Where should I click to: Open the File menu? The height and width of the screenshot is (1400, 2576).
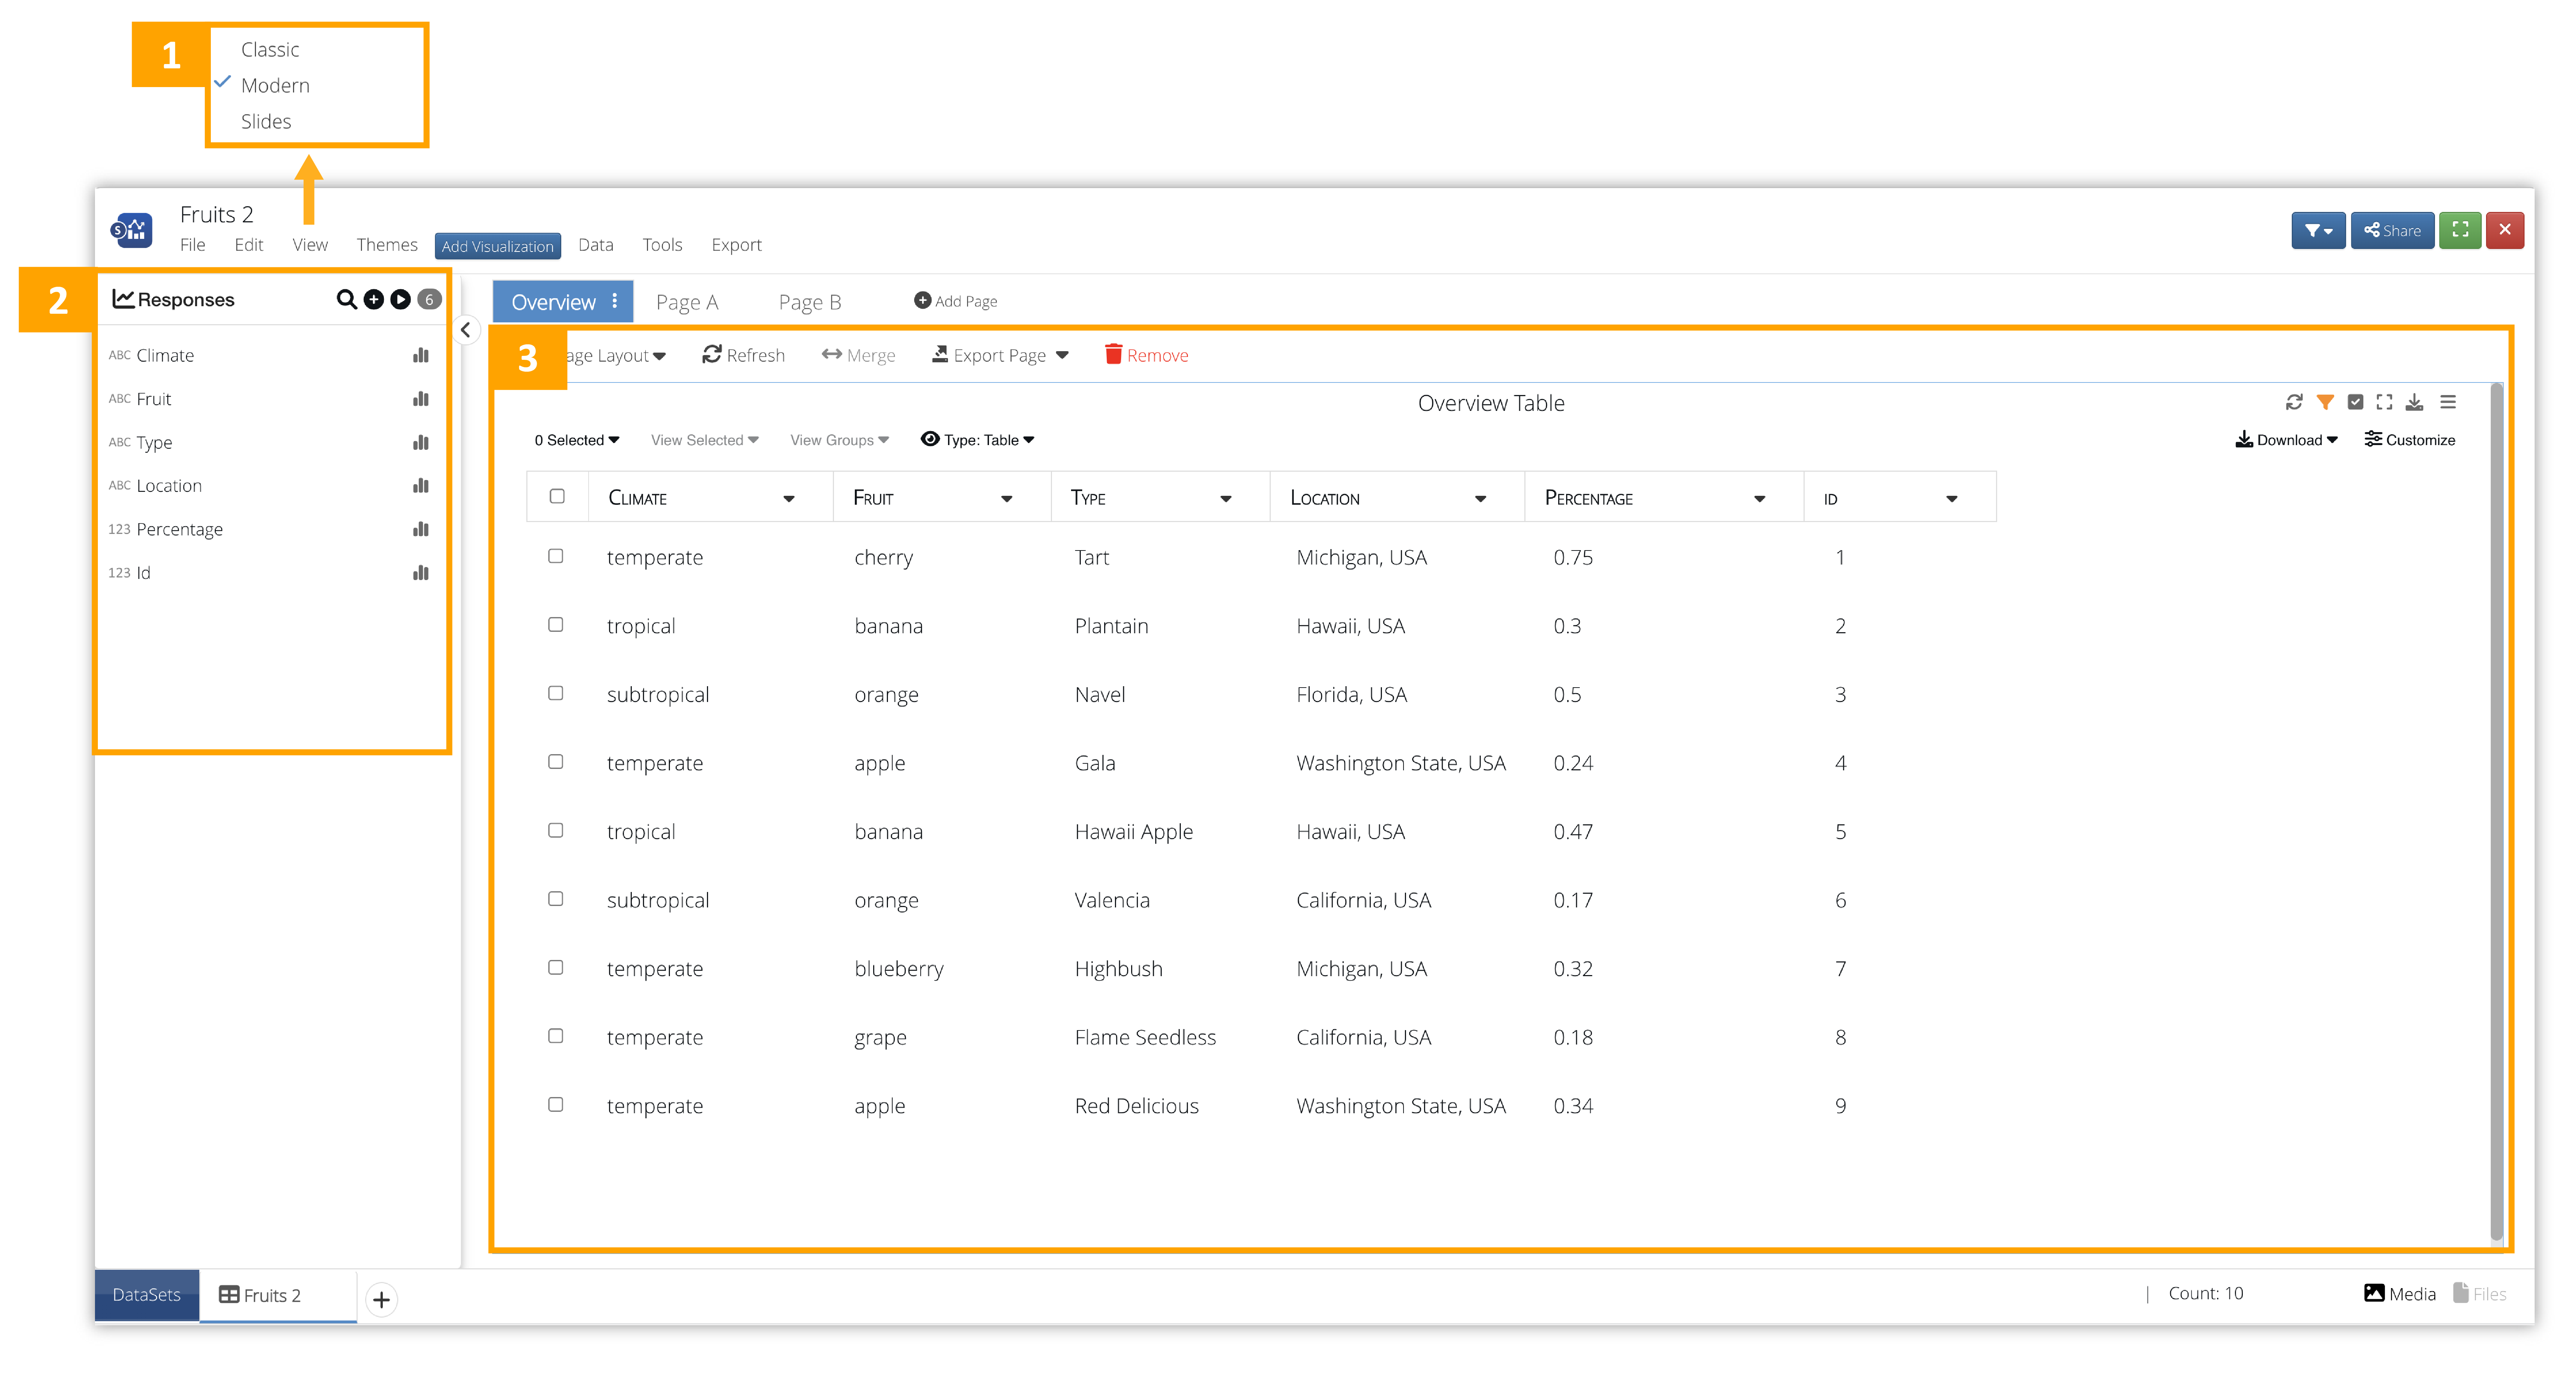193,245
